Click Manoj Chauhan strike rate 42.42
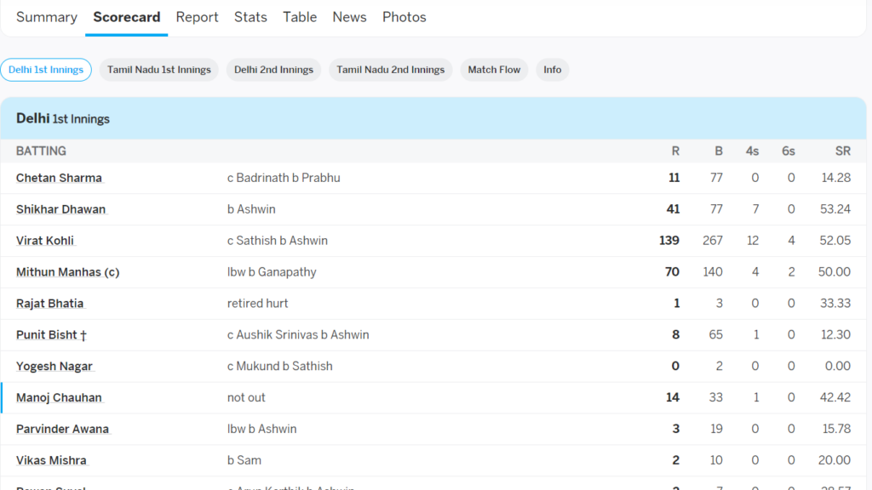 835,398
